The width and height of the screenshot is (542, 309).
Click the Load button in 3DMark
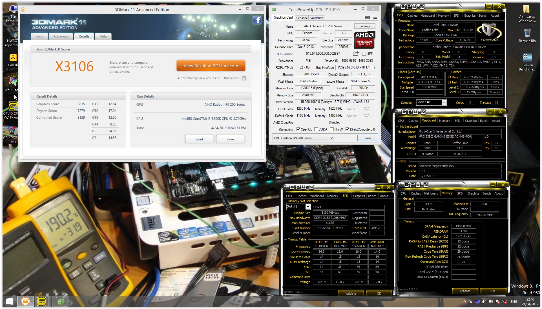pos(199,139)
